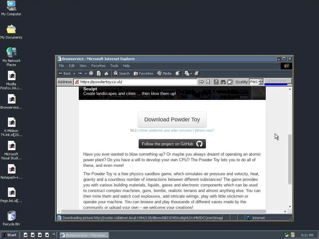Open the What's new? link
The height and width of the screenshot is (239, 319).
tap(204, 130)
